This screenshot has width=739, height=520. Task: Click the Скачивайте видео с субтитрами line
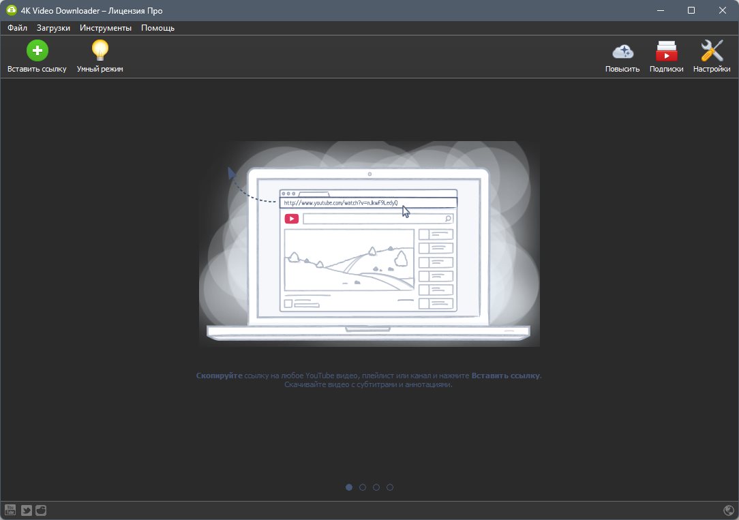[368, 384]
